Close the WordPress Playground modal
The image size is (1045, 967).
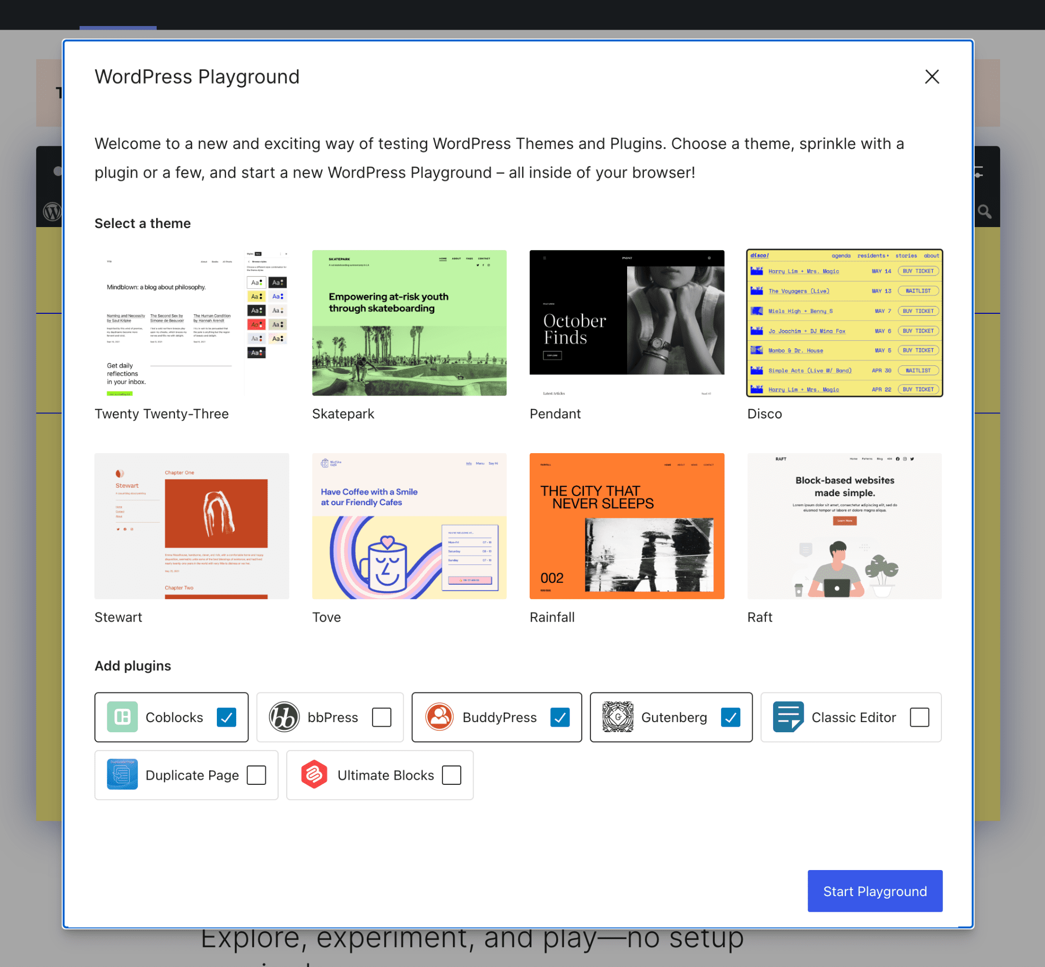point(932,77)
